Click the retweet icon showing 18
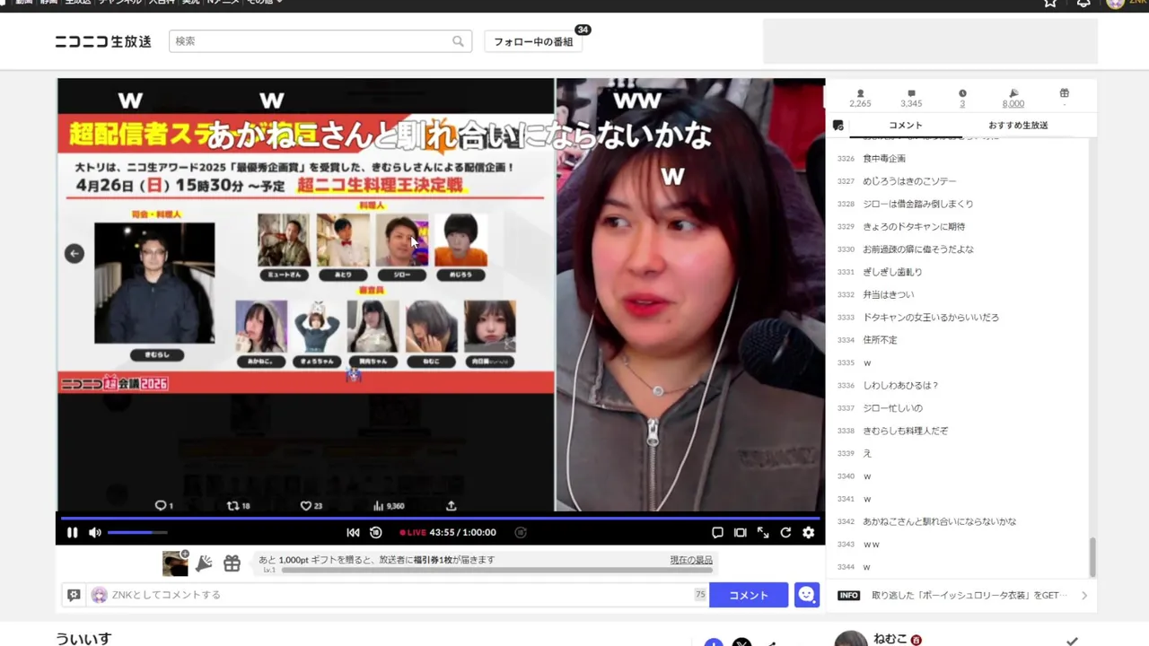 (232, 506)
